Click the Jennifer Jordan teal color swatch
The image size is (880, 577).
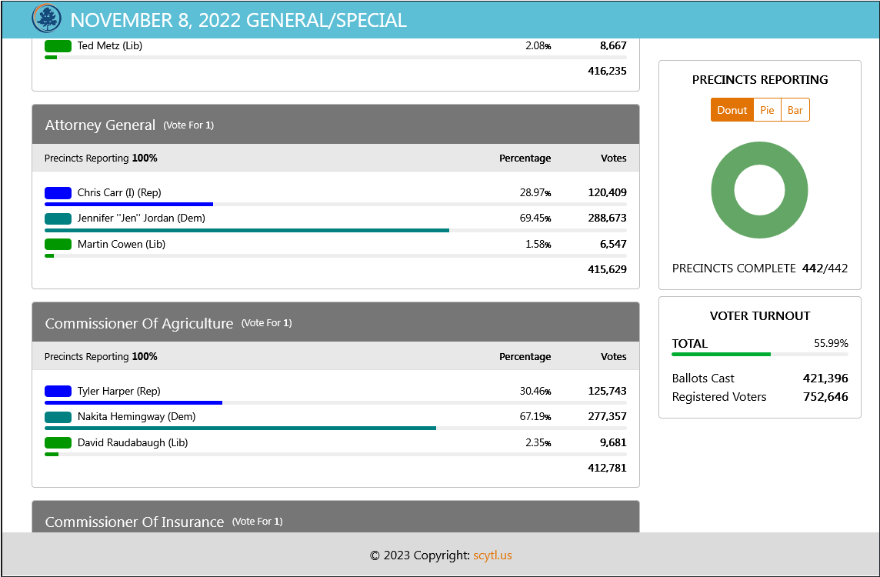[x=58, y=218]
